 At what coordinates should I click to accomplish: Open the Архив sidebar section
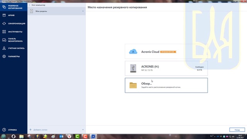click(x=14, y=15)
